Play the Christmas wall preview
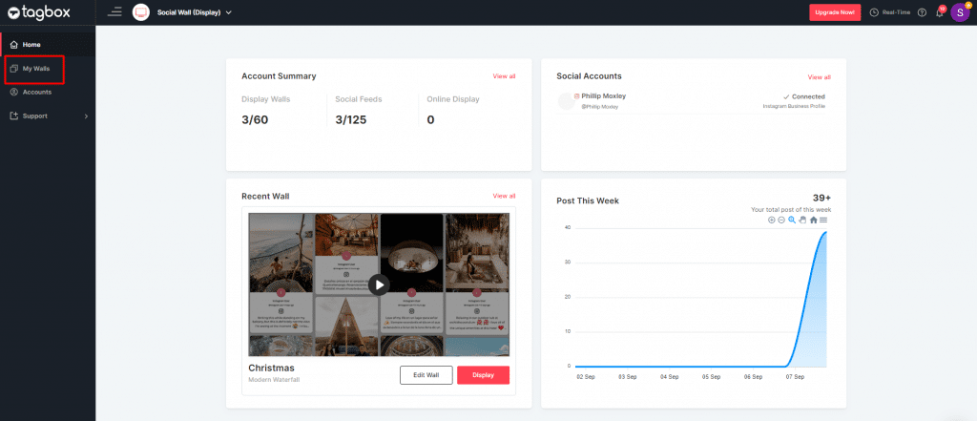The width and height of the screenshot is (977, 421). coord(379,284)
